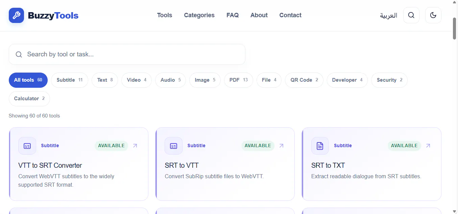458x214 pixels.
Task: Filter by File category chip
Action: pos(269,80)
